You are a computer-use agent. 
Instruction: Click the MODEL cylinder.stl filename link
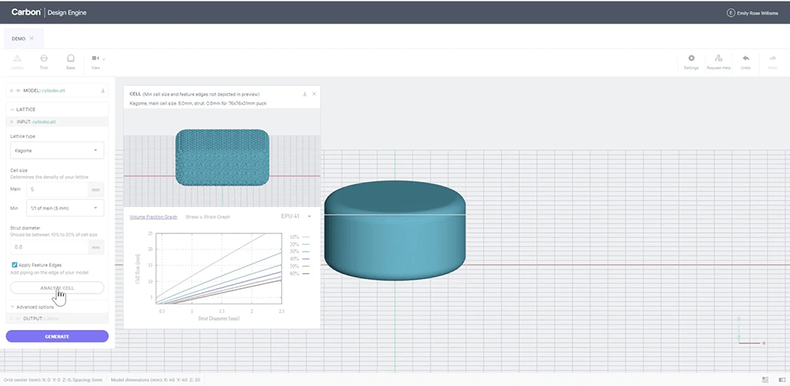pyautogui.click(x=54, y=91)
